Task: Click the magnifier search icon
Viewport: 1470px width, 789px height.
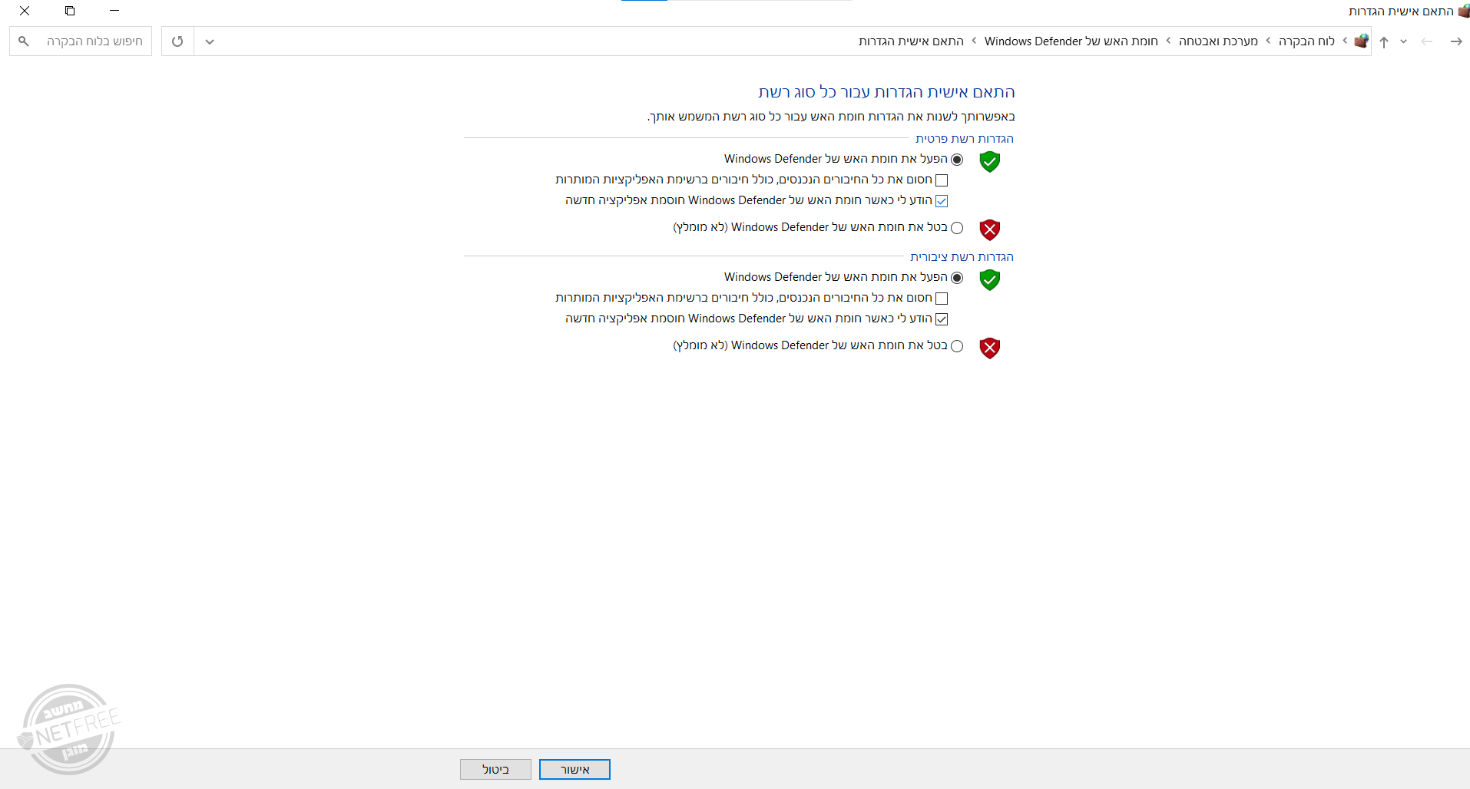Action: tap(24, 41)
